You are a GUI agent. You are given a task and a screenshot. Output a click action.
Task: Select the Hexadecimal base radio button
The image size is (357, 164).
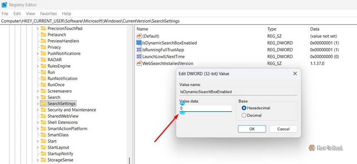pos(244,108)
